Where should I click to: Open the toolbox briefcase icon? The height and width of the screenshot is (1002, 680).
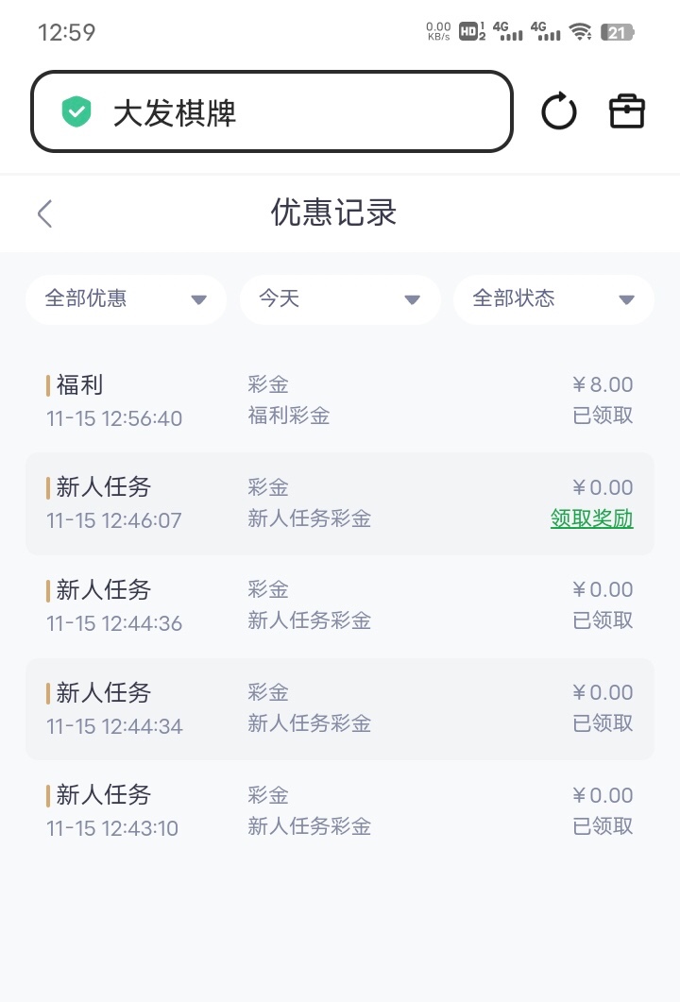pyautogui.click(x=626, y=111)
